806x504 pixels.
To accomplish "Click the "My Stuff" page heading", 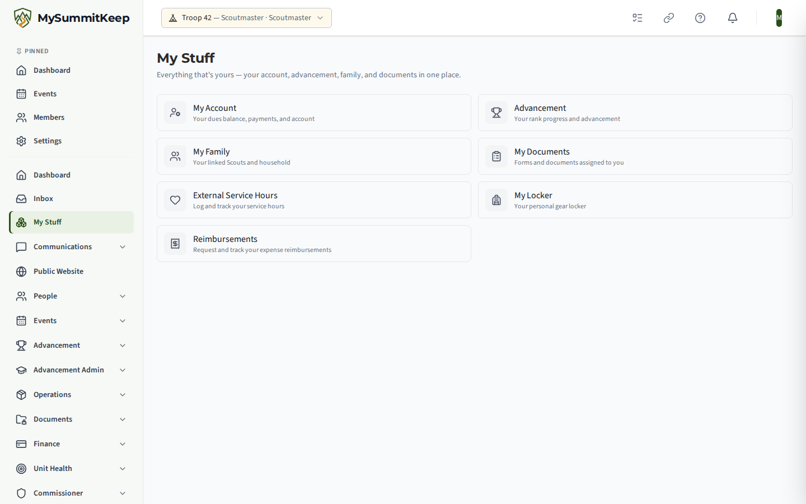I will coord(186,58).
